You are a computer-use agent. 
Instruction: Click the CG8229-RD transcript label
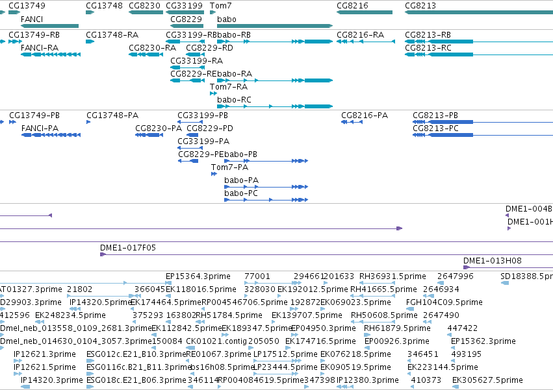(x=209, y=48)
